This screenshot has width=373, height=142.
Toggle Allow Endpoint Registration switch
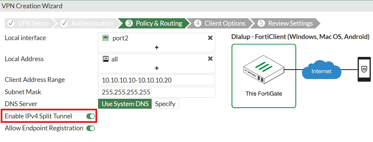coord(91,128)
